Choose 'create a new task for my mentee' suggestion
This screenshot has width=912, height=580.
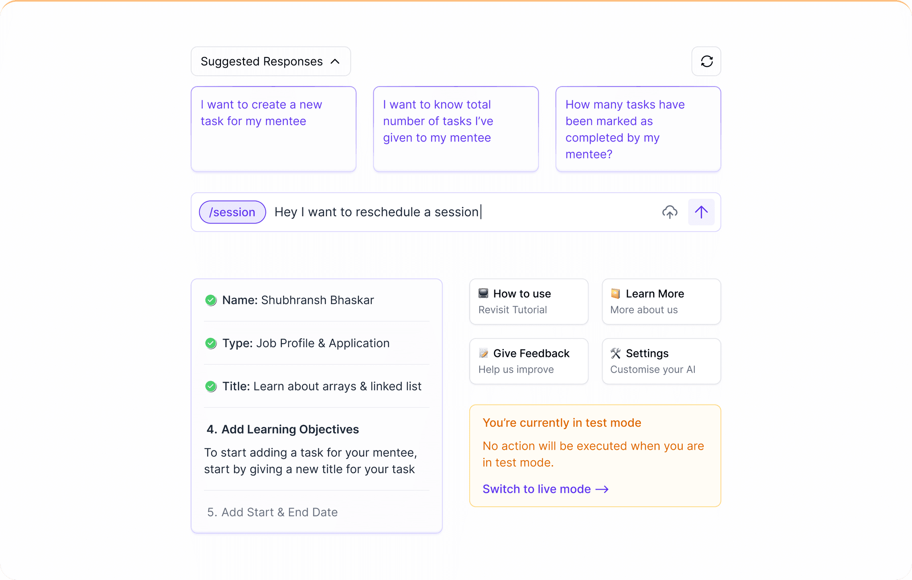(x=273, y=129)
